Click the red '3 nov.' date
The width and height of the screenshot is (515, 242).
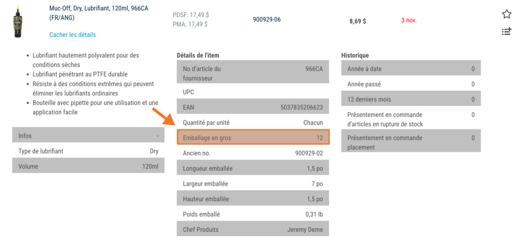click(409, 21)
